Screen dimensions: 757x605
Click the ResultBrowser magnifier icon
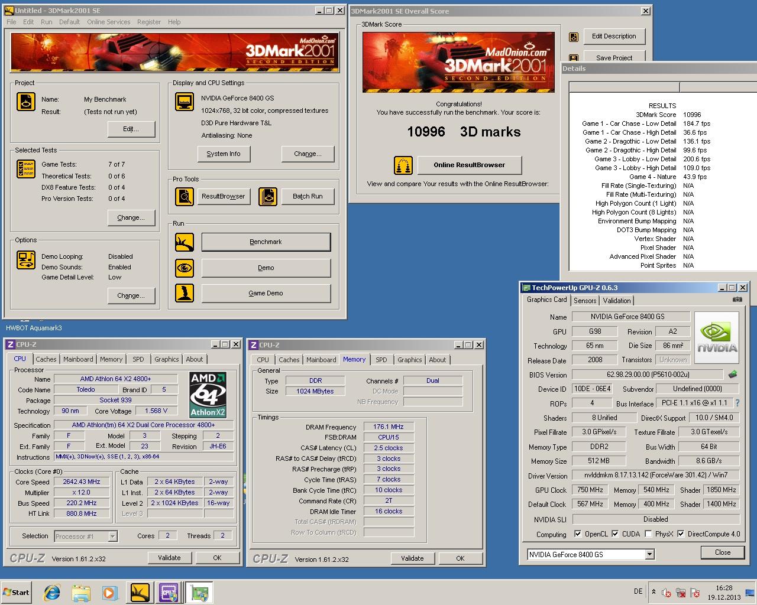[x=185, y=197]
